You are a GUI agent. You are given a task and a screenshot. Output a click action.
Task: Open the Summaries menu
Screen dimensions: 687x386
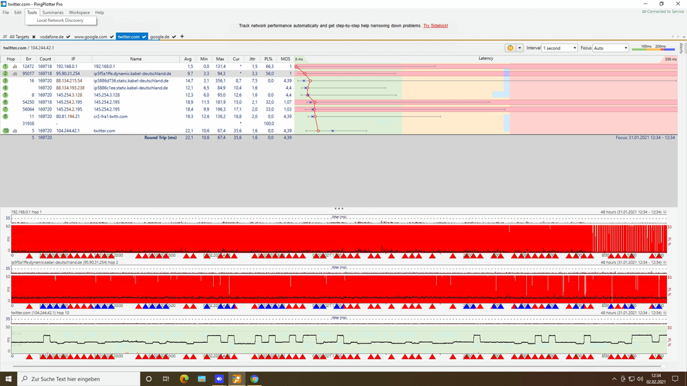pyautogui.click(x=52, y=12)
